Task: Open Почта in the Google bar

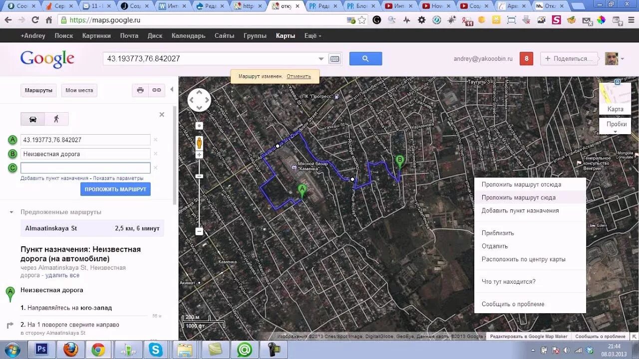Action: 129,36
